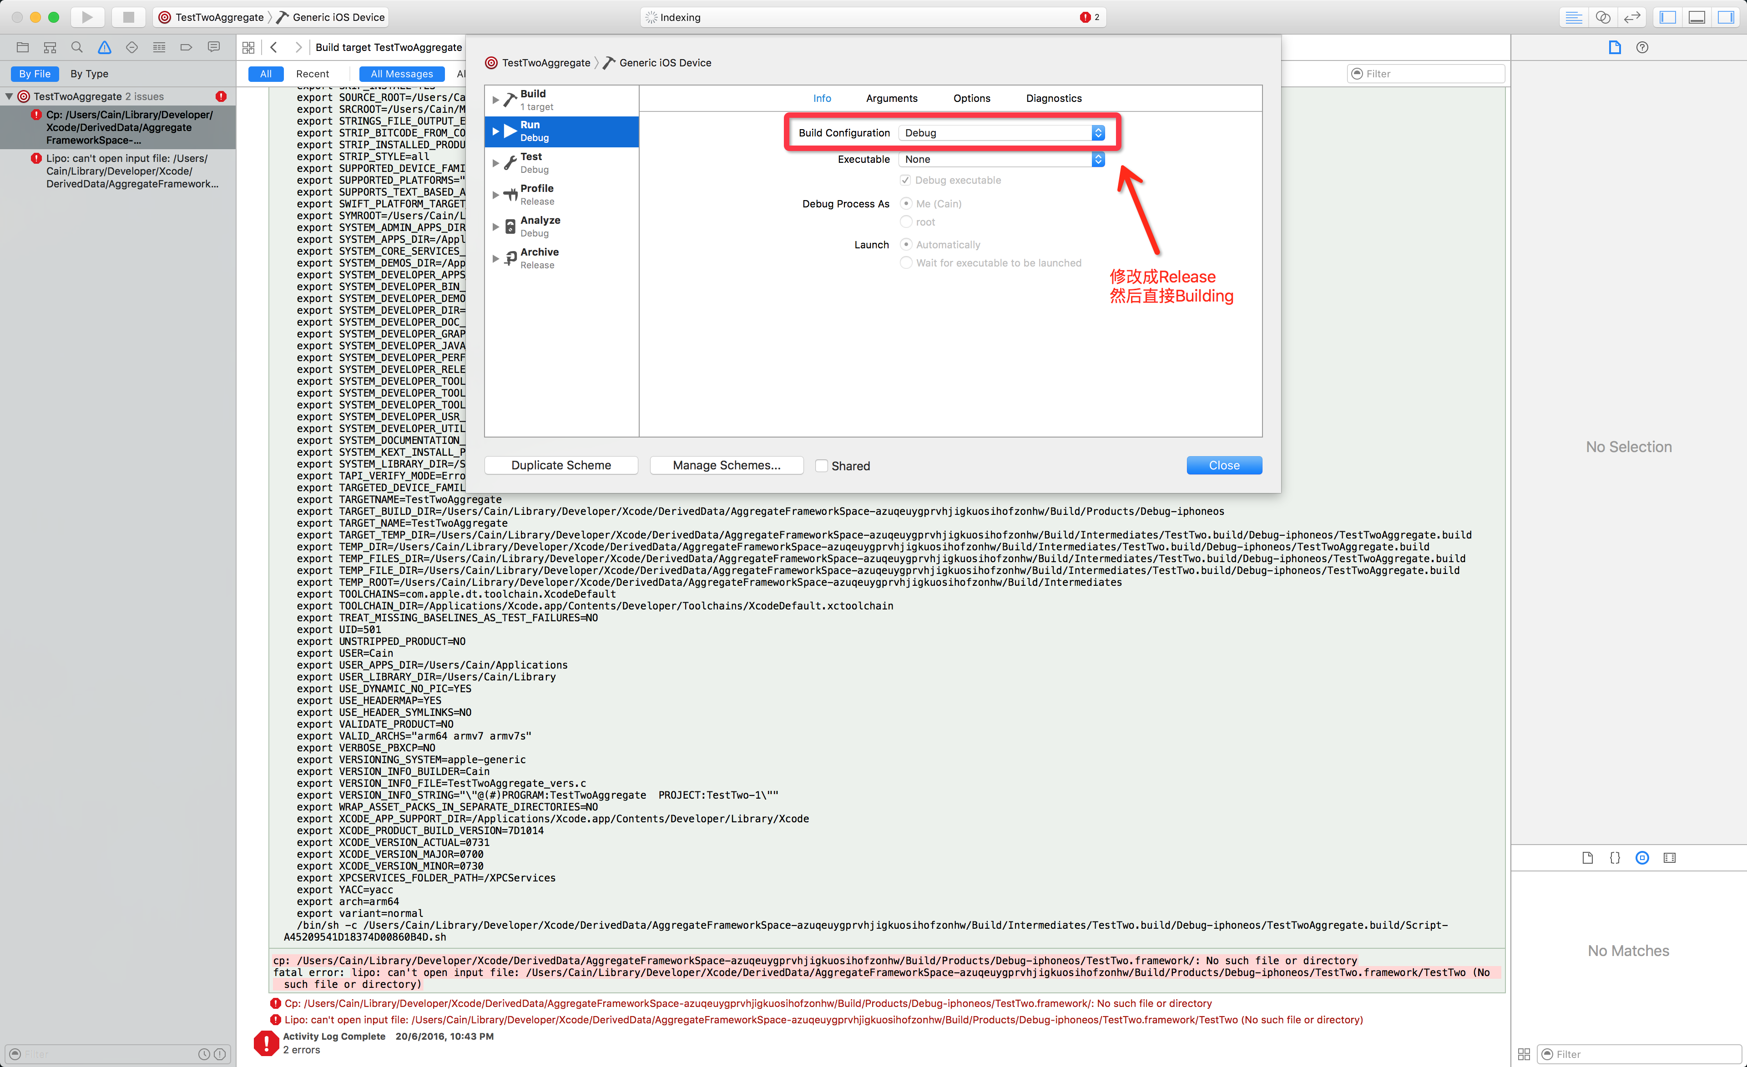The height and width of the screenshot is (1067, 1747).
Task: Open the Report navigator speech-bubble icon
Action: 213,47
